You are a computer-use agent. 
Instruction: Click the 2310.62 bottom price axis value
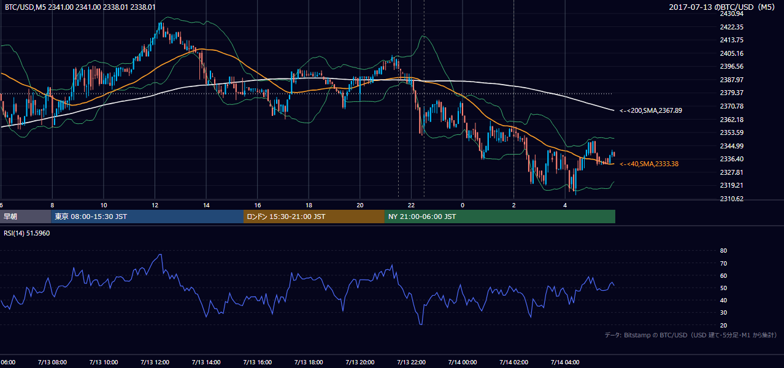[732, 199]
